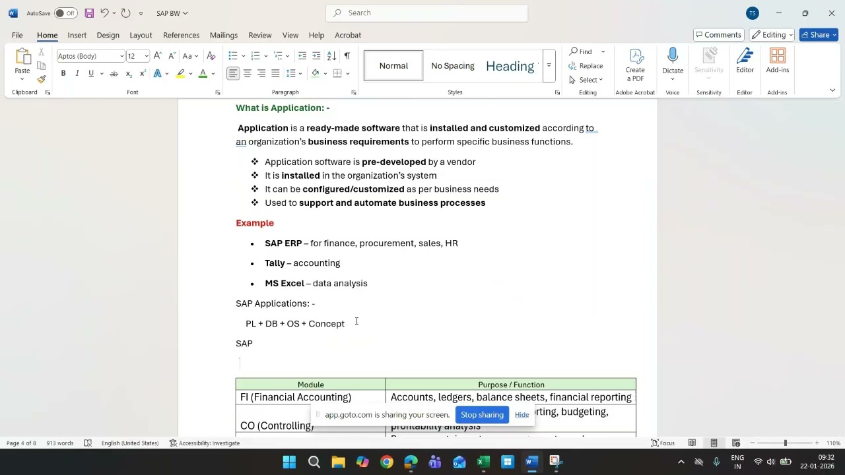The height and width of the screenshot is (475, 845).
Task: Click the text highlight color button
Action: click(x=180, y=73)
